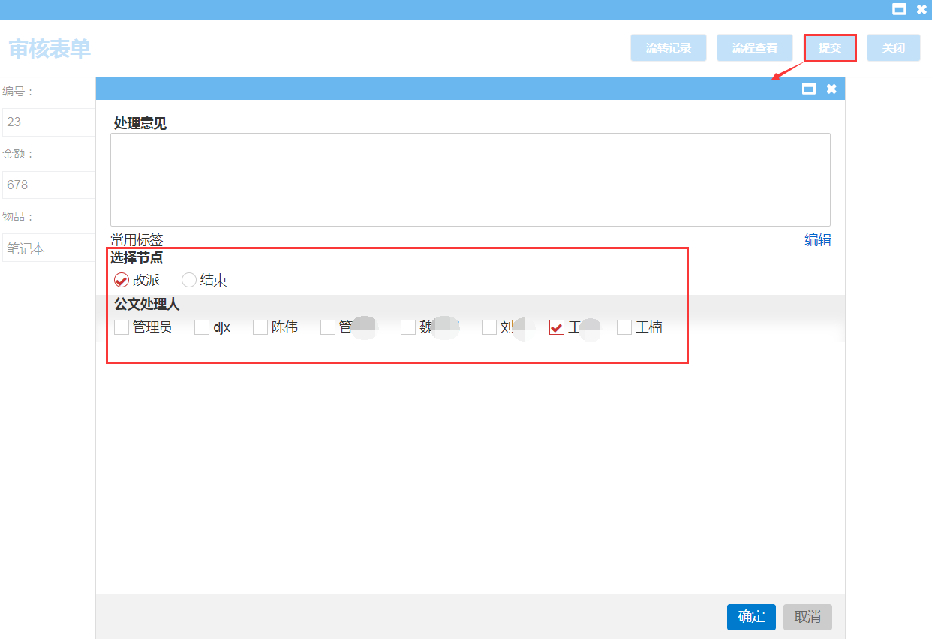Screen dimensions: 932x641
Task: Click the 确定 confirm button
Action: click(x=751, y=617)
